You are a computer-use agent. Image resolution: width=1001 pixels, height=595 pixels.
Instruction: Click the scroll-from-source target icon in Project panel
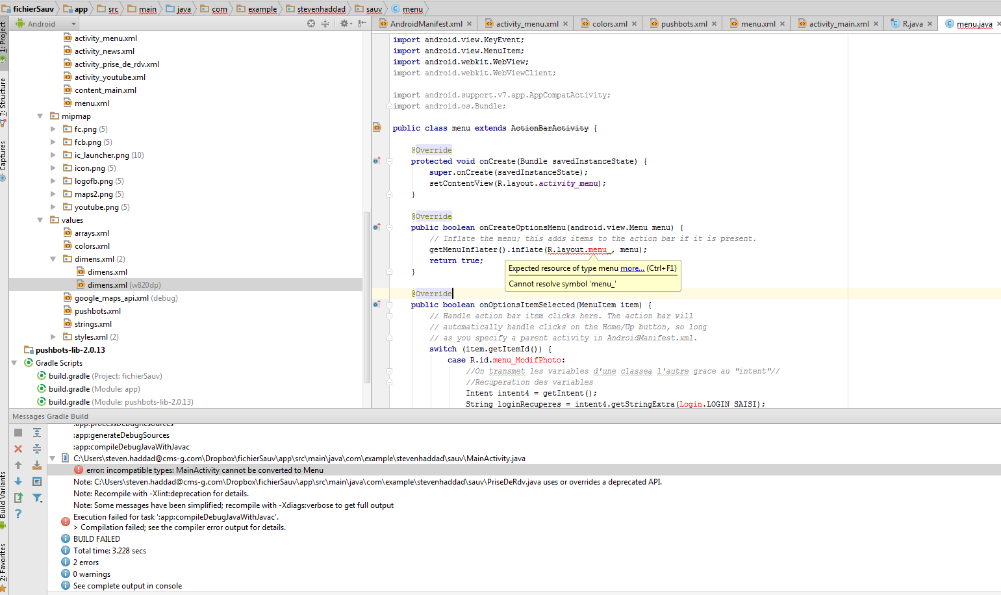click(311, 23)
